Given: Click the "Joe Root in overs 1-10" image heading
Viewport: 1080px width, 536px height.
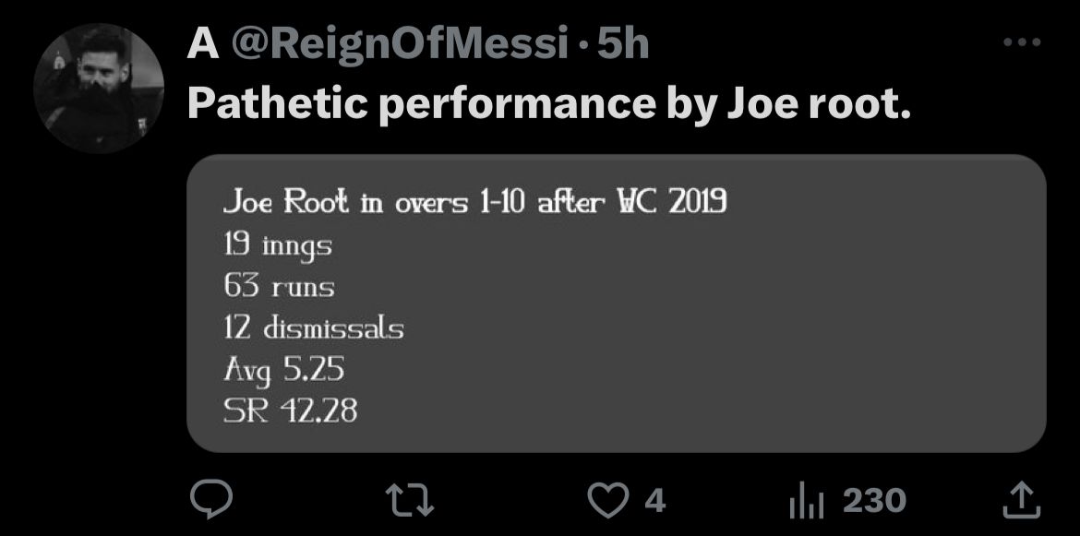Looking at the screenshot, I should [x=474, y=203].
